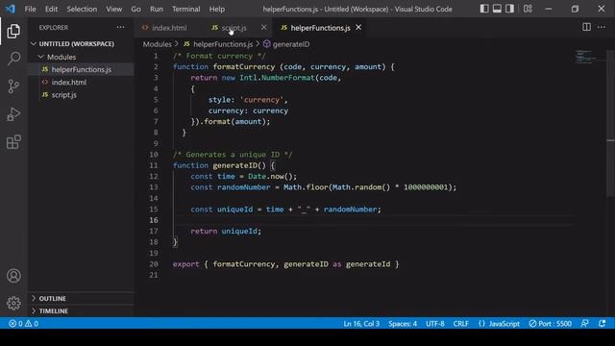Open index.html in the explorer tree
Screen dimensions: 615x346
pos(68,82)
